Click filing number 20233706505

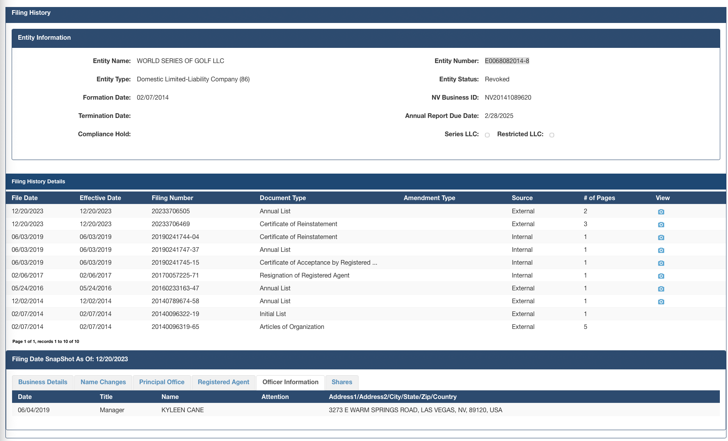171,211
